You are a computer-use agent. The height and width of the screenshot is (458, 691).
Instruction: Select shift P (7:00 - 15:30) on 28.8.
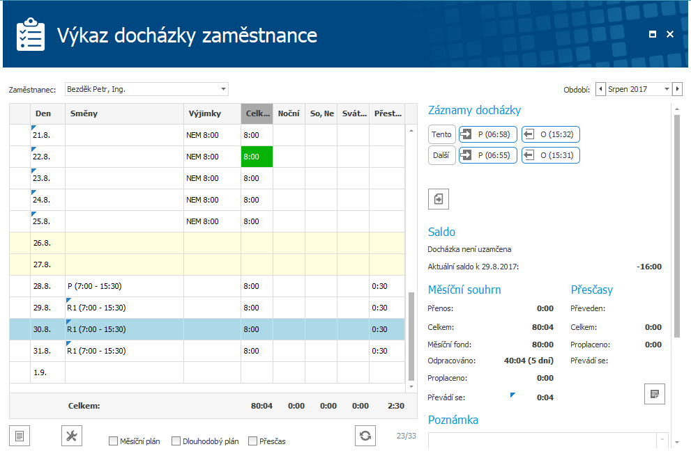[x=124, y=286]
